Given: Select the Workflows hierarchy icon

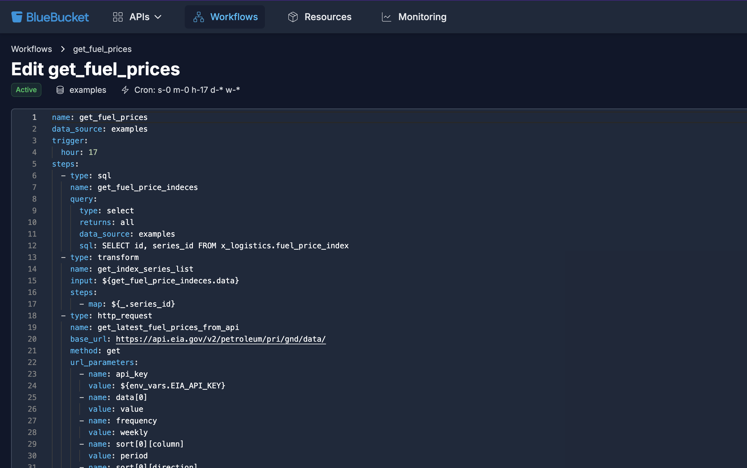Looking at the screenshot, I should pyautogui.click(x=198, y=17).
